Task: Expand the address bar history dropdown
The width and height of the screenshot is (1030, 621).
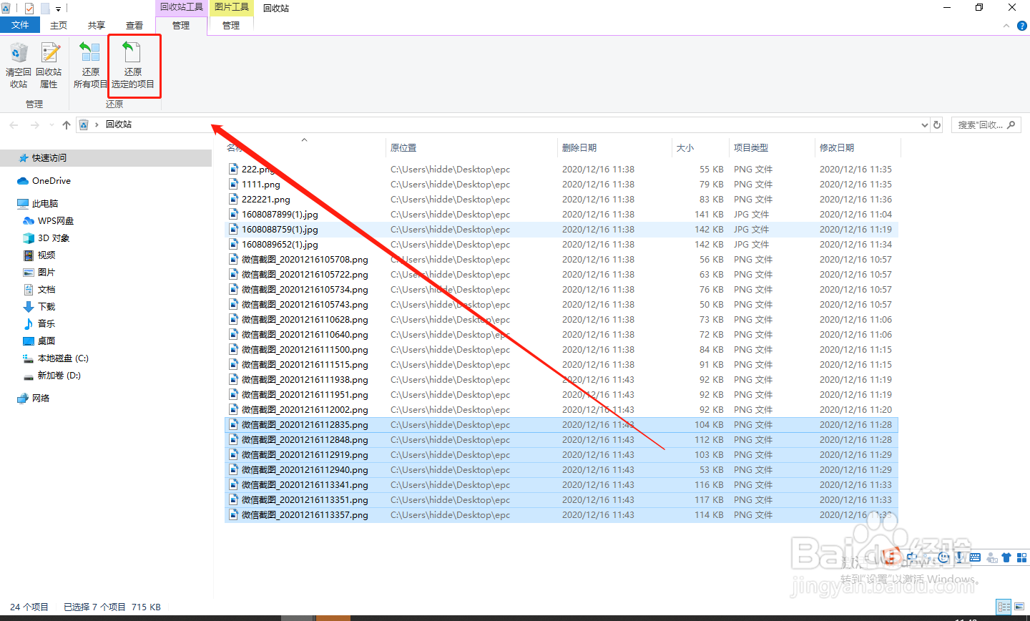Action: click(924, 124)
